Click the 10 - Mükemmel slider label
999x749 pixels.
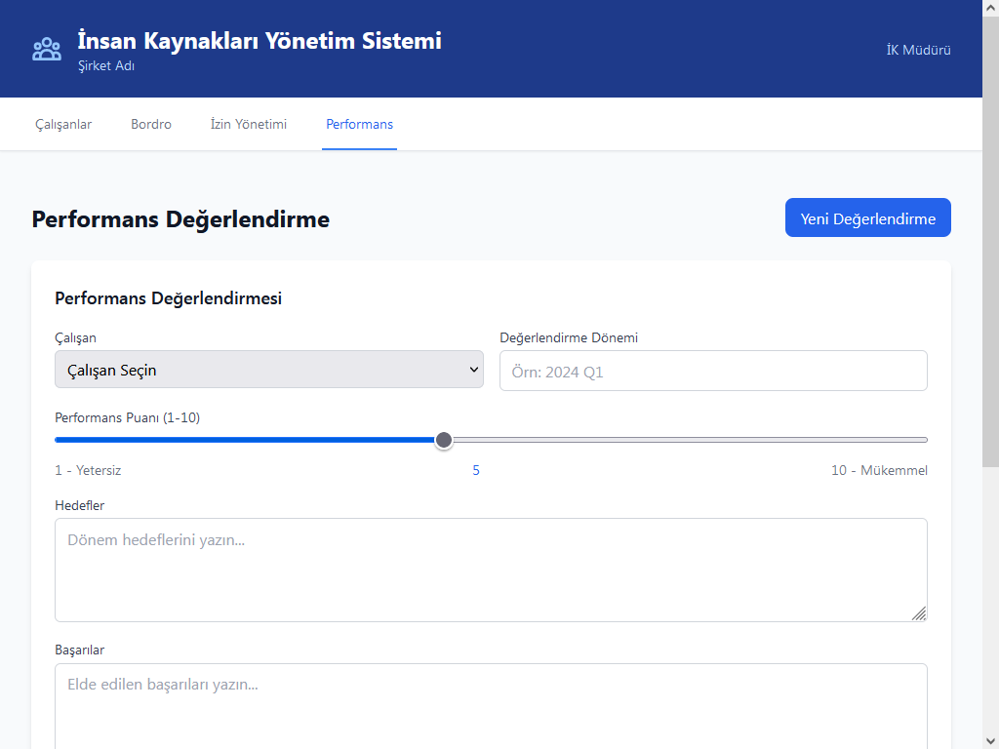879,471
